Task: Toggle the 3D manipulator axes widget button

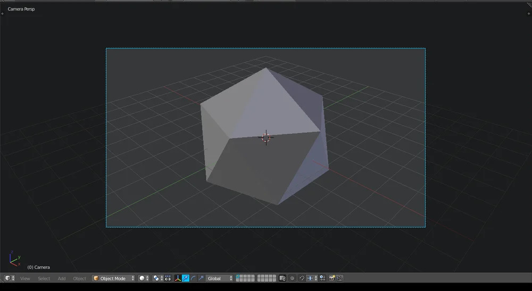Action: tap(178, 278)
